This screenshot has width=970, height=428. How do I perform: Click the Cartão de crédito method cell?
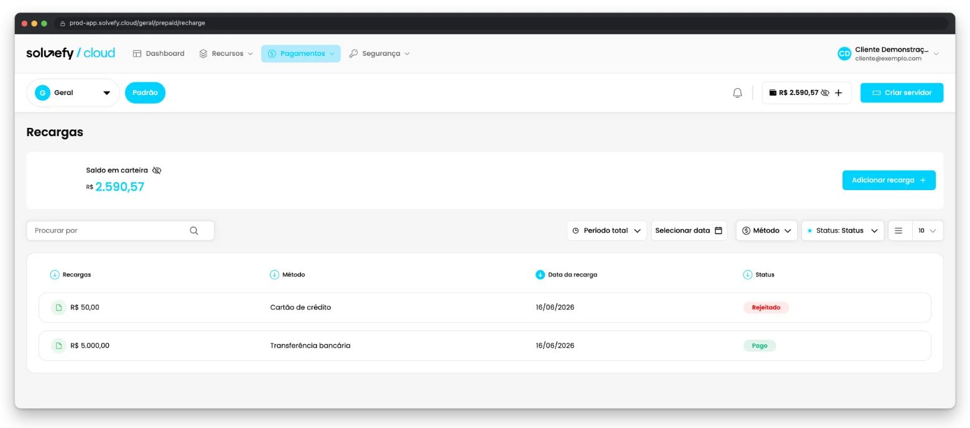[301, 307]
